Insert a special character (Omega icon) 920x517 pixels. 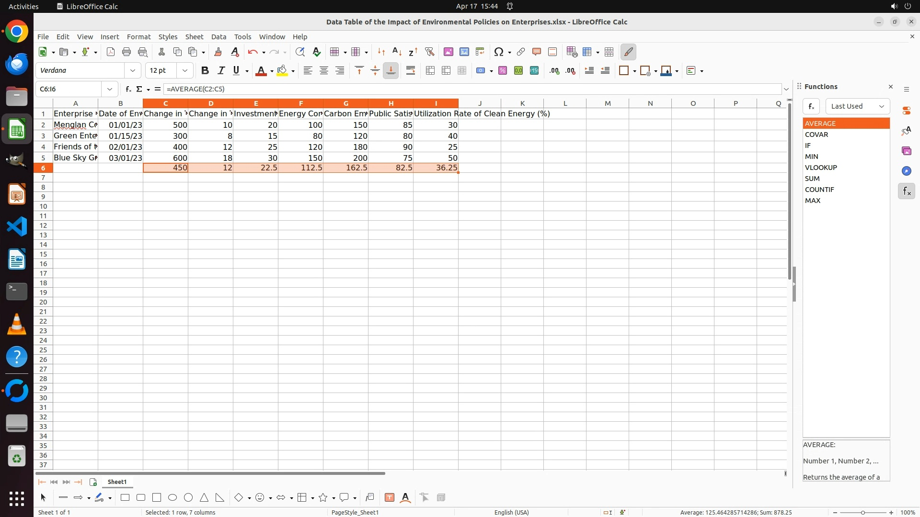499,52
